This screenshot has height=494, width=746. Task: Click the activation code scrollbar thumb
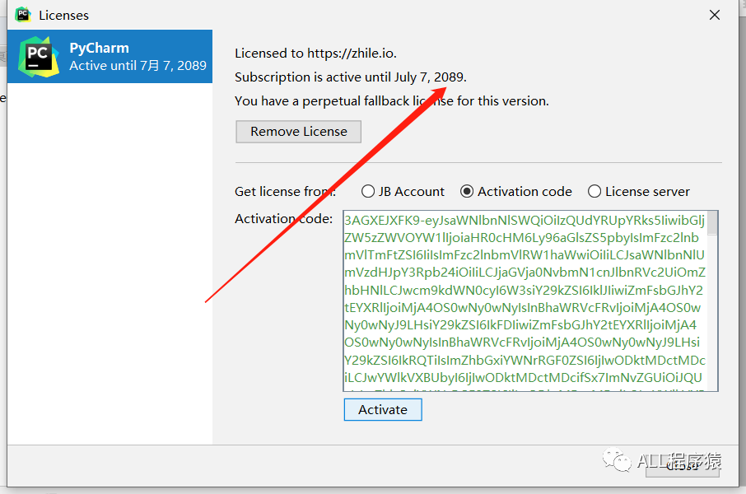point(712,223)
